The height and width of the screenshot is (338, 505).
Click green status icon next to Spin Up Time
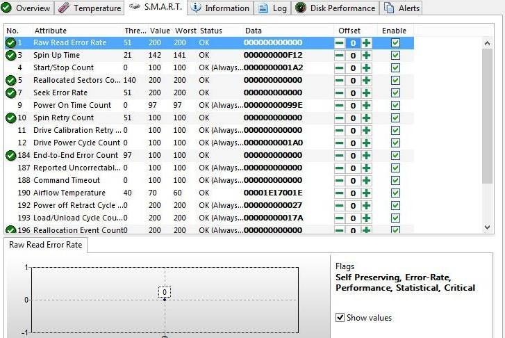click(10, 56)
